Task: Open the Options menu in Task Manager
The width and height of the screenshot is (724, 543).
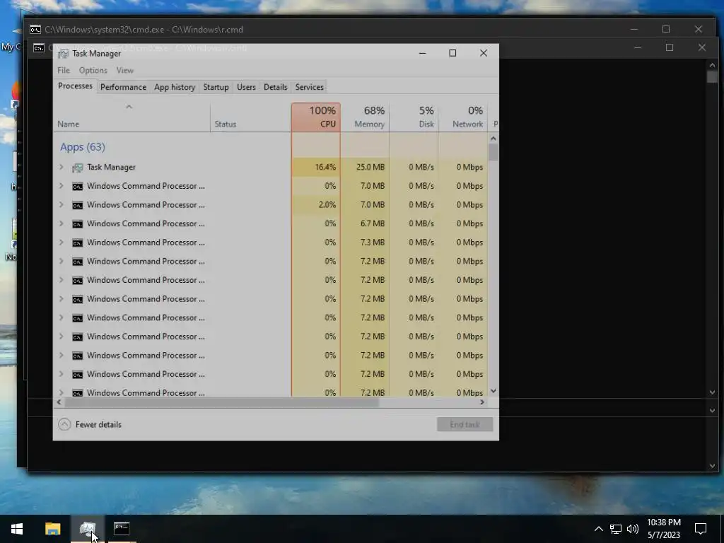Action: pyautogui.click(x=93, y=70)
